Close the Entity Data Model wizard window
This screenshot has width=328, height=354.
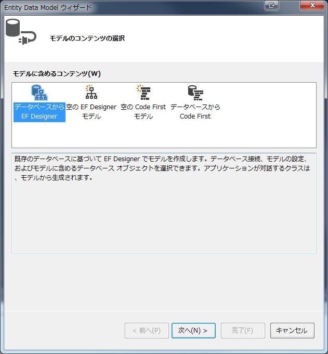coord(312,5)
